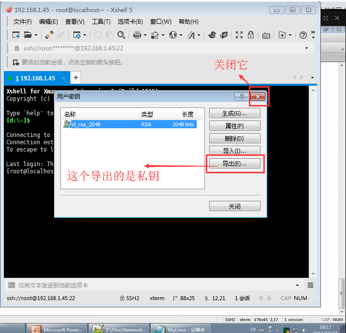Image resolution: width=346 pixels, height=333 pixels.
Task: Add a new tab with plus button
Action: tap(76, 77)
